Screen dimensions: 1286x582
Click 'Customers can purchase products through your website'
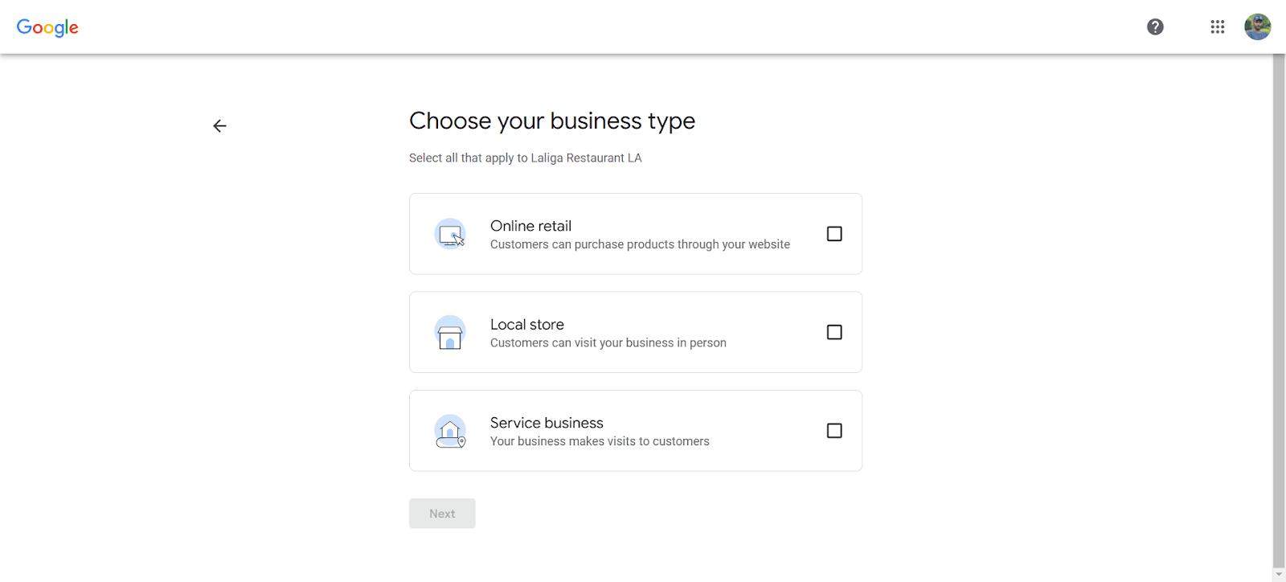(640, 244)
